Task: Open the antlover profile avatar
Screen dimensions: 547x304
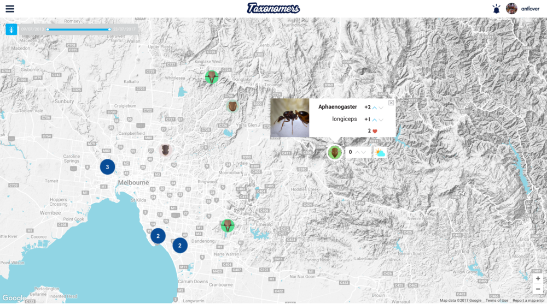Action: pos(511,9)
